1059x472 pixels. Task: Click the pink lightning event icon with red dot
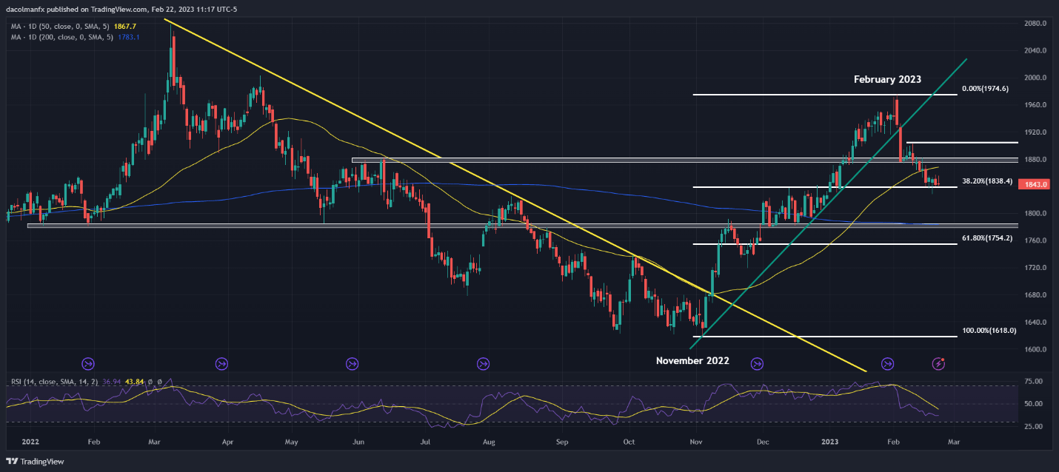(939, 363)
